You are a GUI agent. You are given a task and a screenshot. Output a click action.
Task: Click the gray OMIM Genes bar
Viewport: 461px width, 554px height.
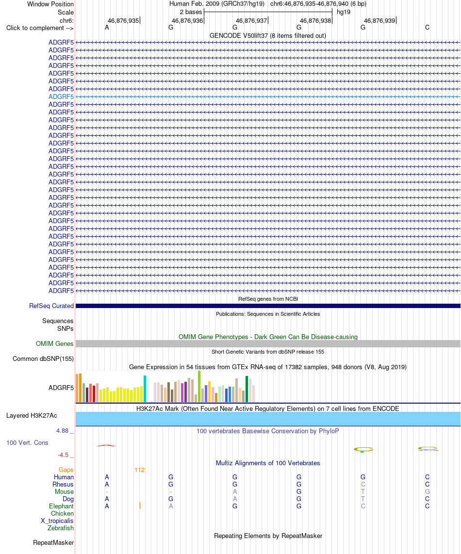(x=268, y=344)
